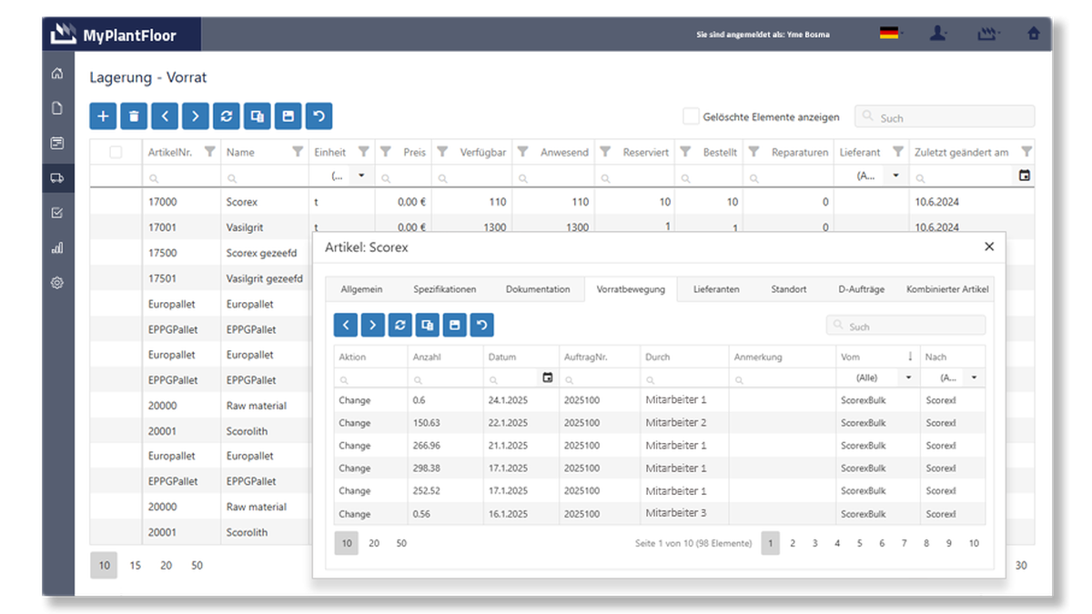The height and width of the screenshot is (614, 1092).
Task: Select the Vorratbewegung tab
Action: coord(631,289)
